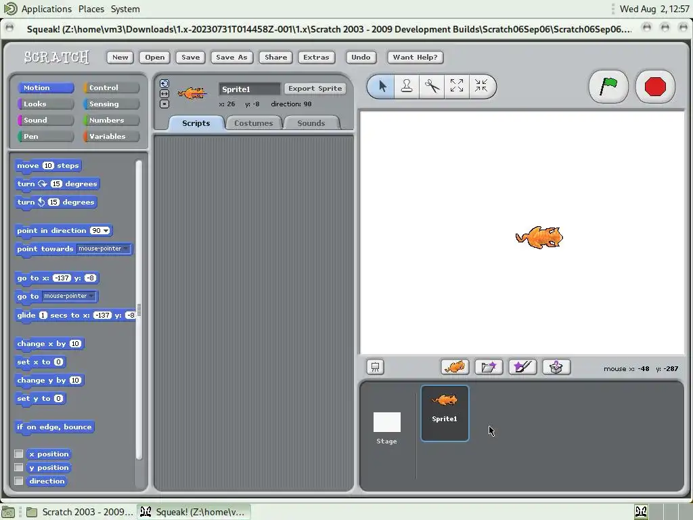Click the Save As button
693x520 pixels.
tap(231, 57)
